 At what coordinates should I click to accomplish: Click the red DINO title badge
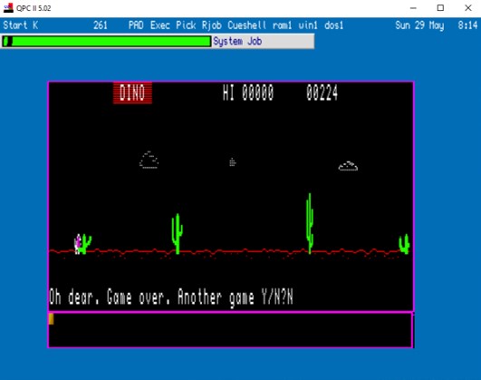point(132,93)
